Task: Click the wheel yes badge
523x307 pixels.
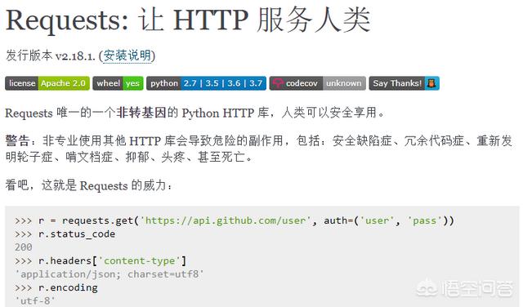Action: tap(118, 83)
